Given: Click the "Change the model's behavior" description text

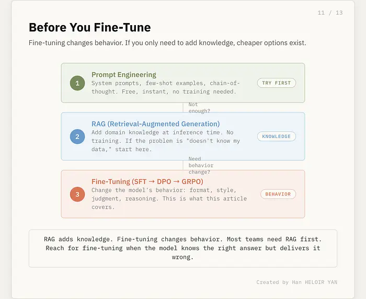Looking at the screenshot, I should pyautogui.click(x=164, y=198).
